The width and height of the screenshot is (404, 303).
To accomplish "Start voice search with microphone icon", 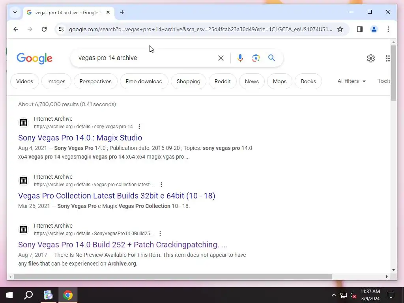I will click(x=240, y=58).
